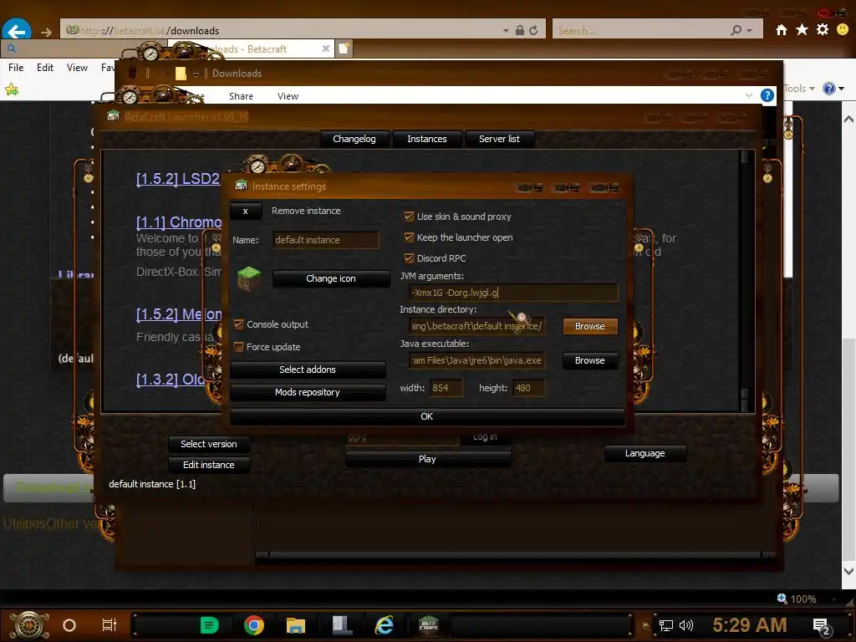
Task: Open favorites star icon in browser
Action: (802, 29)
